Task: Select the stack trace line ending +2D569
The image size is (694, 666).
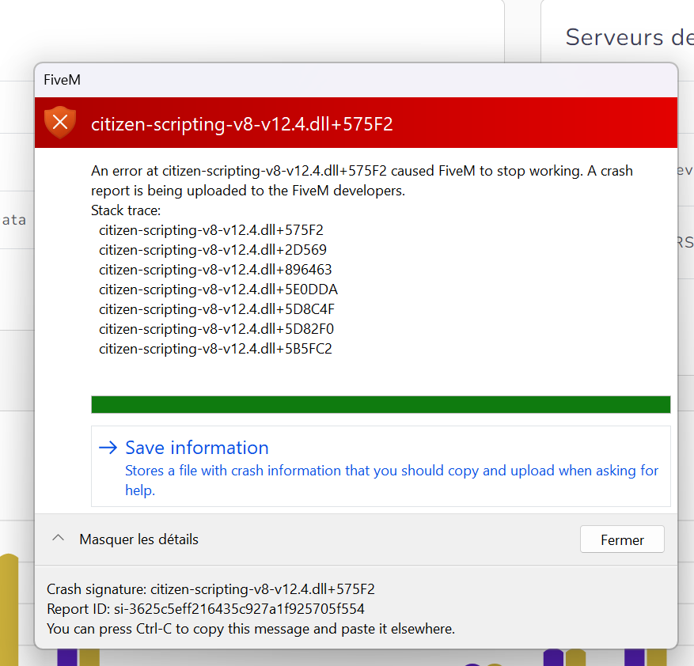Action: click(213, 250)
